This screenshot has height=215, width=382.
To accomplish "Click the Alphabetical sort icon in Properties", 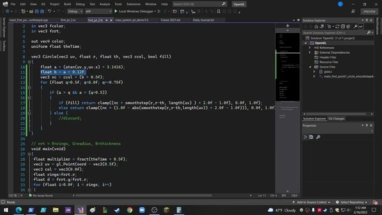I will coord(312,137).
